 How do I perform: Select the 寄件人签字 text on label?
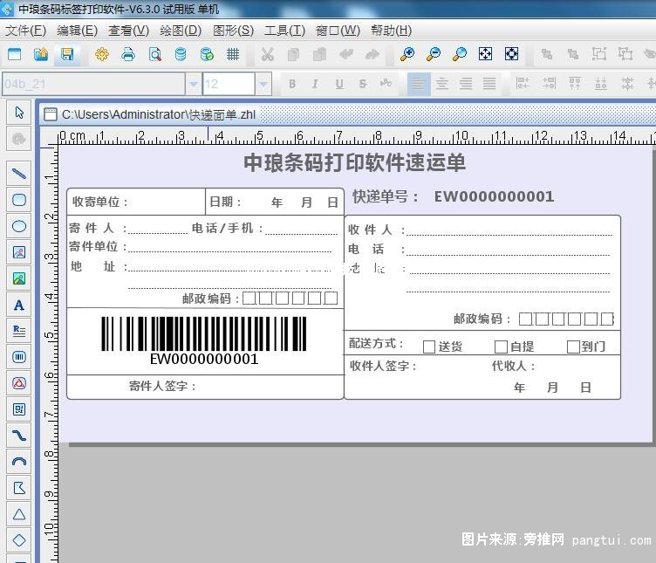point(162,386)
